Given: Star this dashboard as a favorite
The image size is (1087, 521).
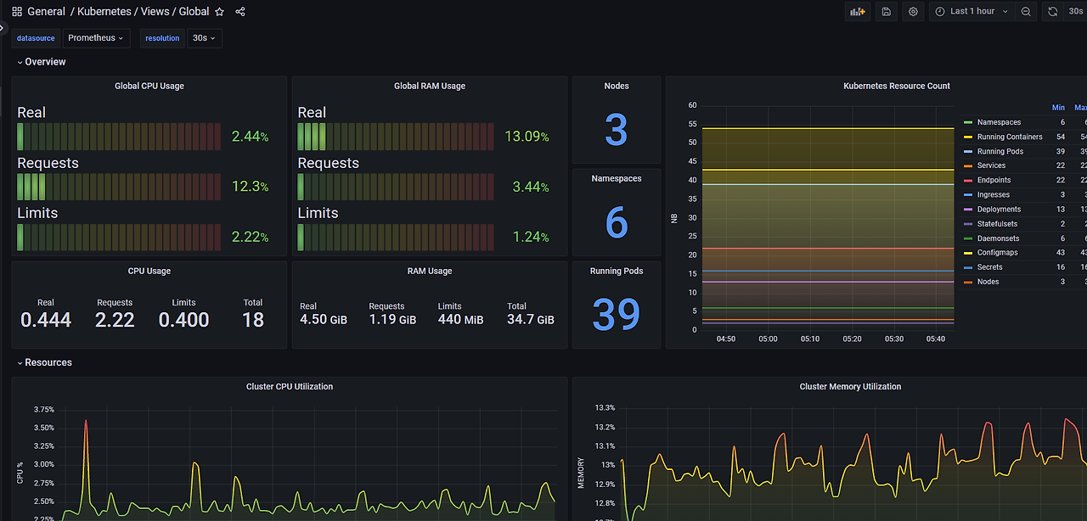Looking at the screenshot, I should 219,11.
